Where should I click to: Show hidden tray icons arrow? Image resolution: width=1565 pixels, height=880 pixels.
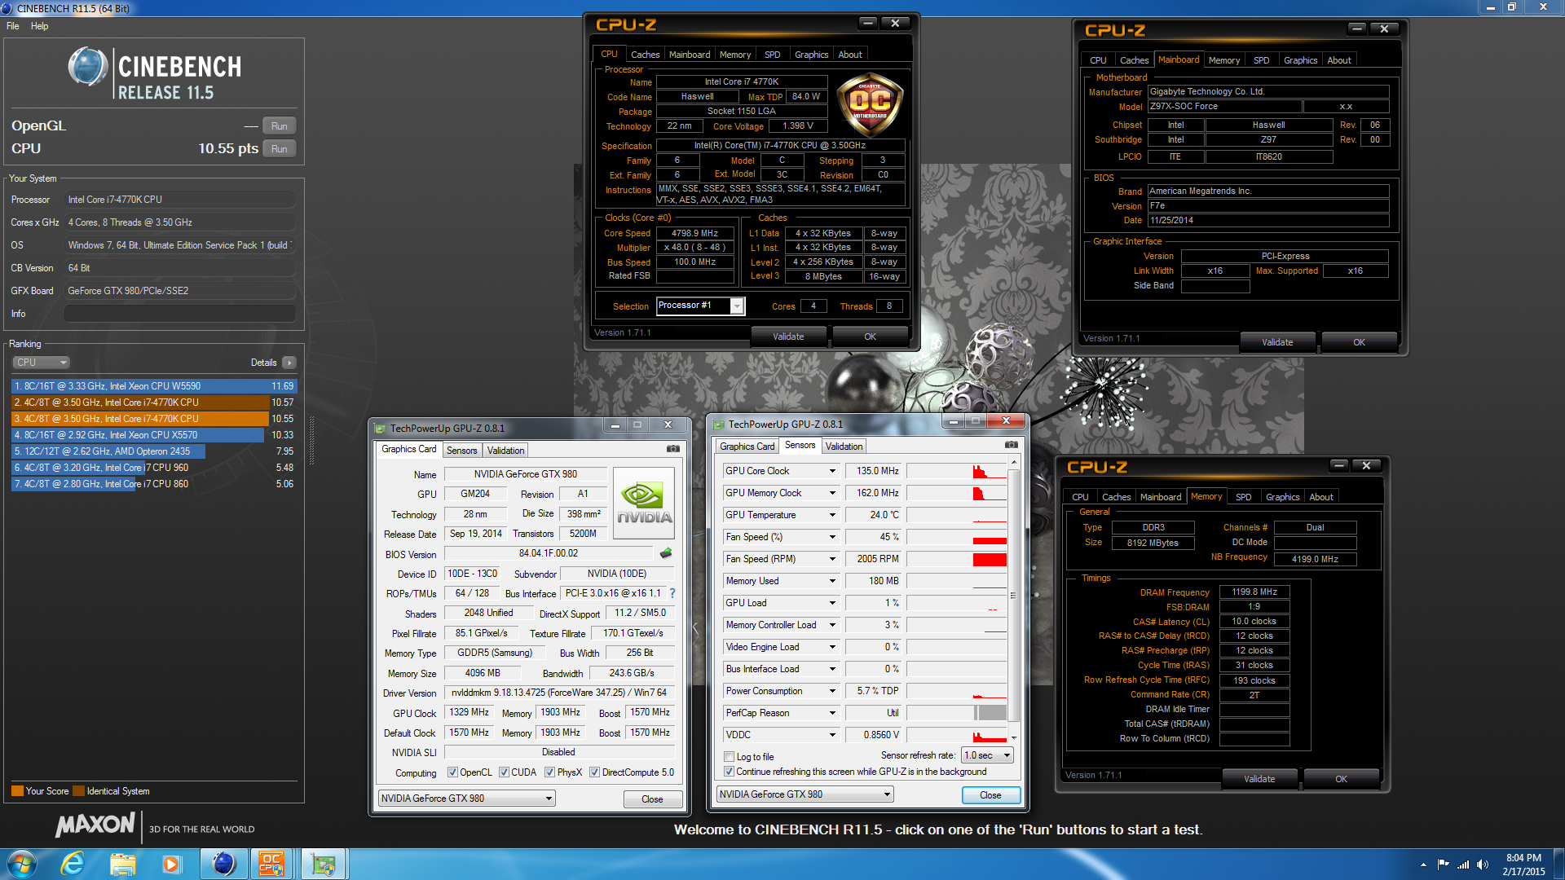pos(1424,865)
